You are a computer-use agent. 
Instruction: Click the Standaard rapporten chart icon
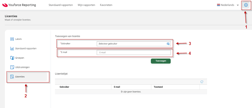(x=12, y=48)
